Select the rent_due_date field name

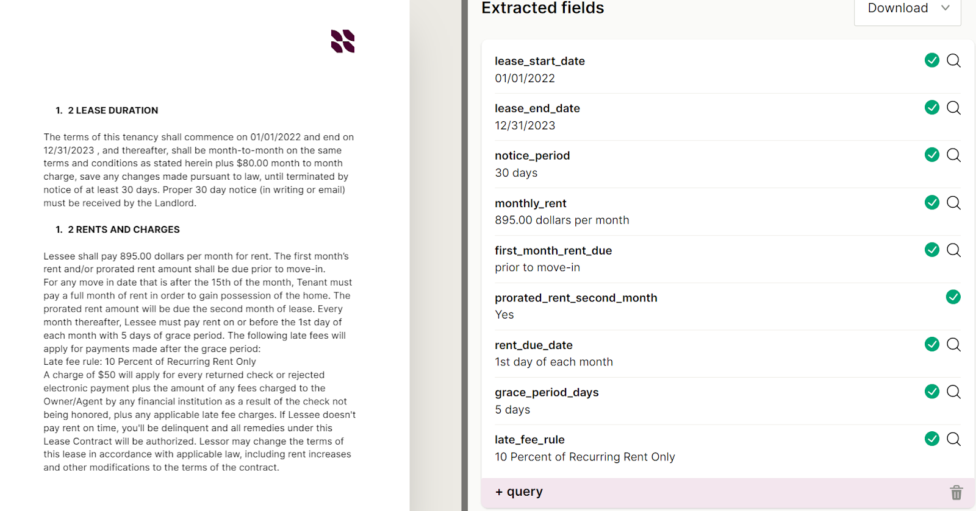click(534, 345)
